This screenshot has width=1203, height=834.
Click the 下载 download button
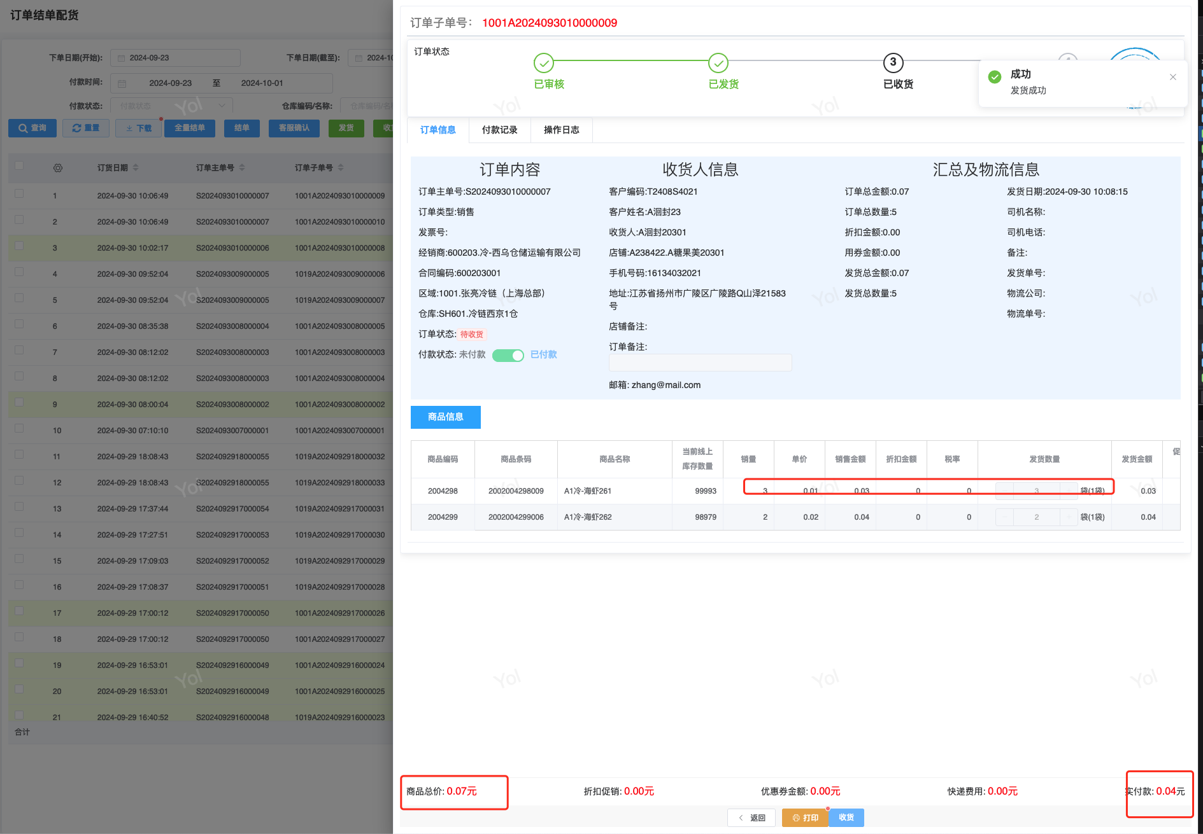[x=139, y=128]
